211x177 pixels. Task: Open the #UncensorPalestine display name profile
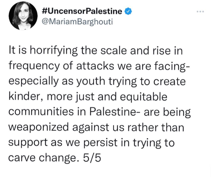coord(82,11)
